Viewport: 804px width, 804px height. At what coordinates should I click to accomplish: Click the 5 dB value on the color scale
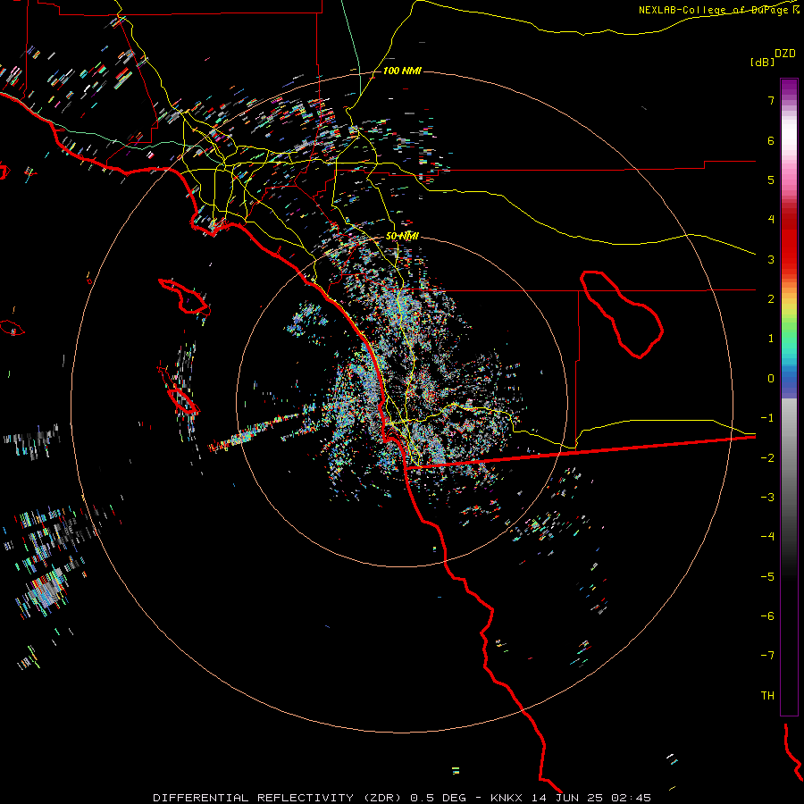coord(771,180)
